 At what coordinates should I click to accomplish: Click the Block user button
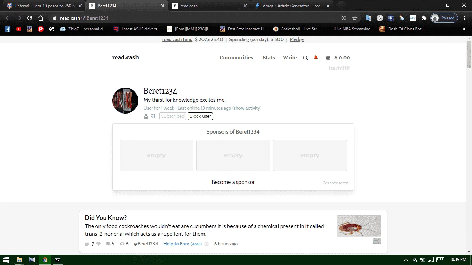(x=200, y=116)
